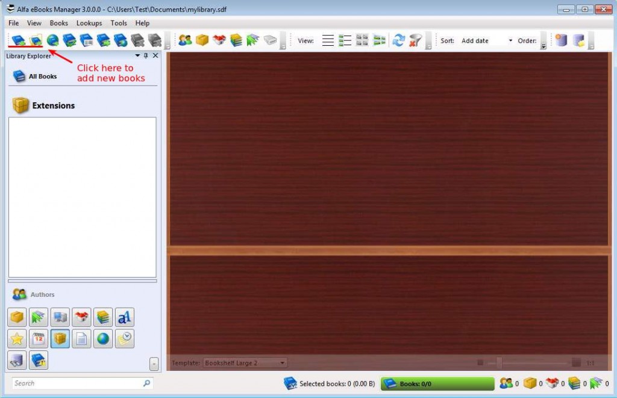Viewport: 617px width, 398px height.
Task: Open the Sort dropdown showing Add date
Action: coord(487,41)
